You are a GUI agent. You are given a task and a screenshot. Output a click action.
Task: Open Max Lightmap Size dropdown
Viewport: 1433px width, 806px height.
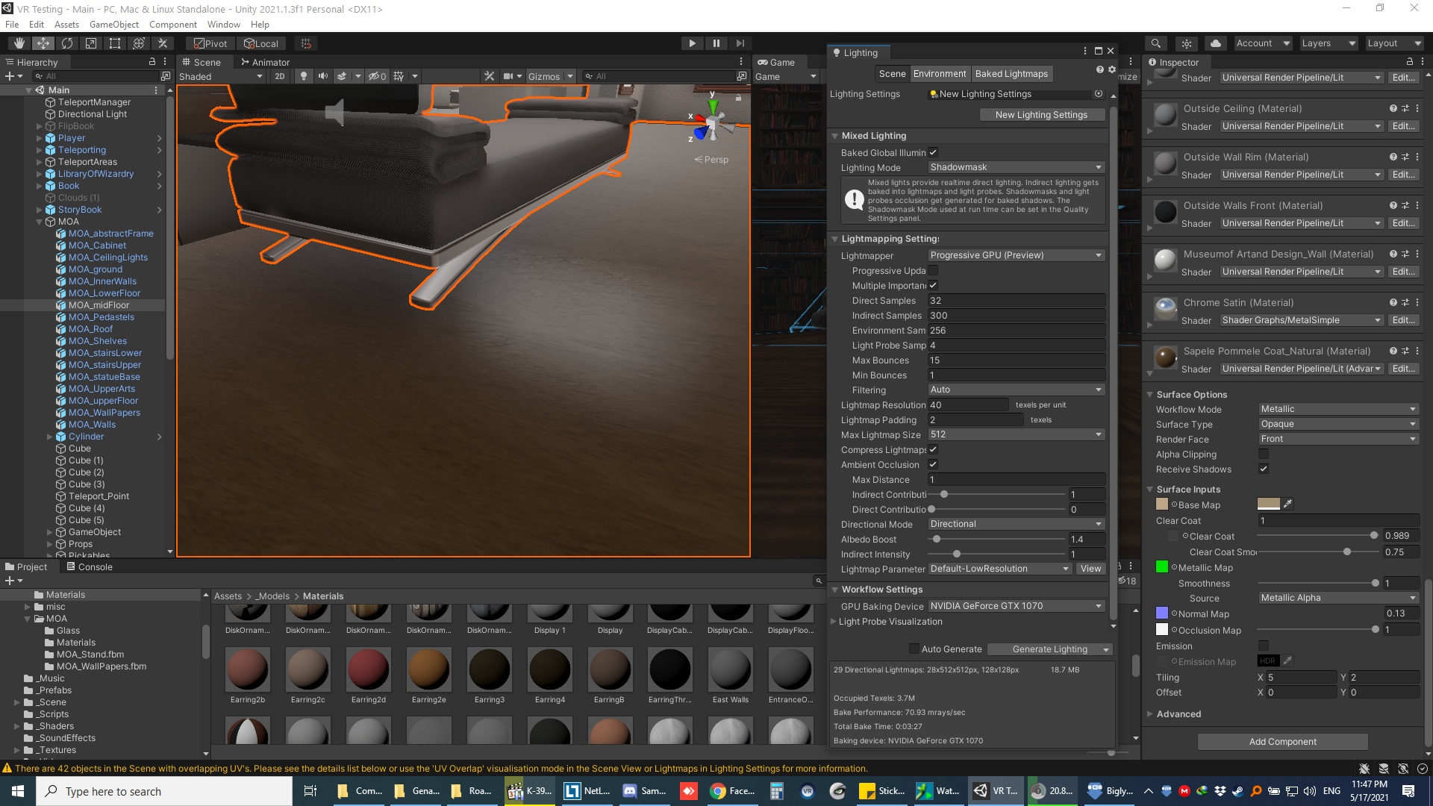1016,434
